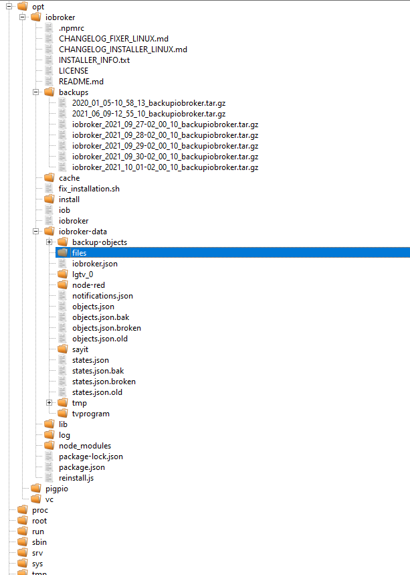This screenshot has width=410, height=575.
Task: Select 2020_01_05 backupiobroker.tar.gz file
Action: point(148,103)
